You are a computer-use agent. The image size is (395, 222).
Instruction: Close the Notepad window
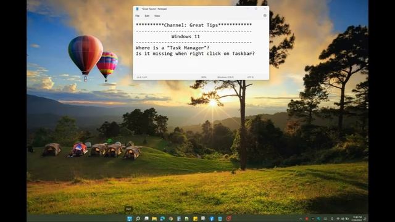point(265,9)
